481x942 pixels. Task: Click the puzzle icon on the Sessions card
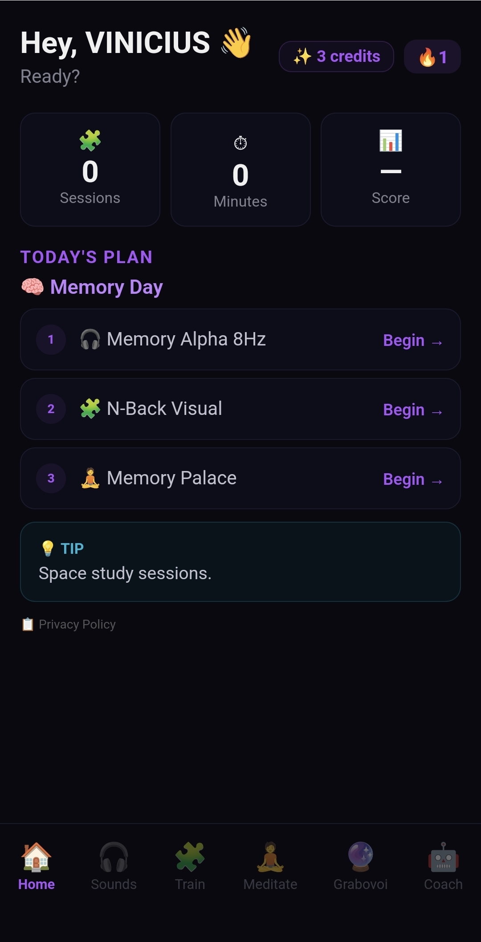(x=90, y=141)
